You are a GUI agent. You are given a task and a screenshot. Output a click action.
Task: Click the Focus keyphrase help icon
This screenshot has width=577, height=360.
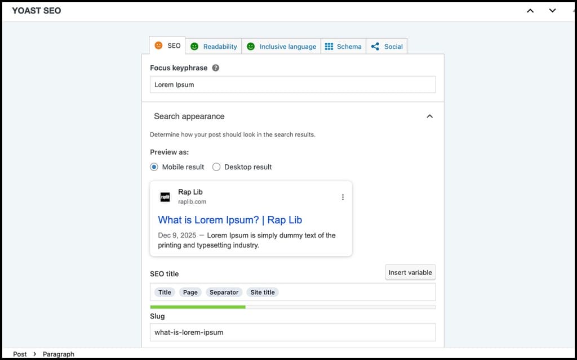pyautogui.click(x=216, y=67)
